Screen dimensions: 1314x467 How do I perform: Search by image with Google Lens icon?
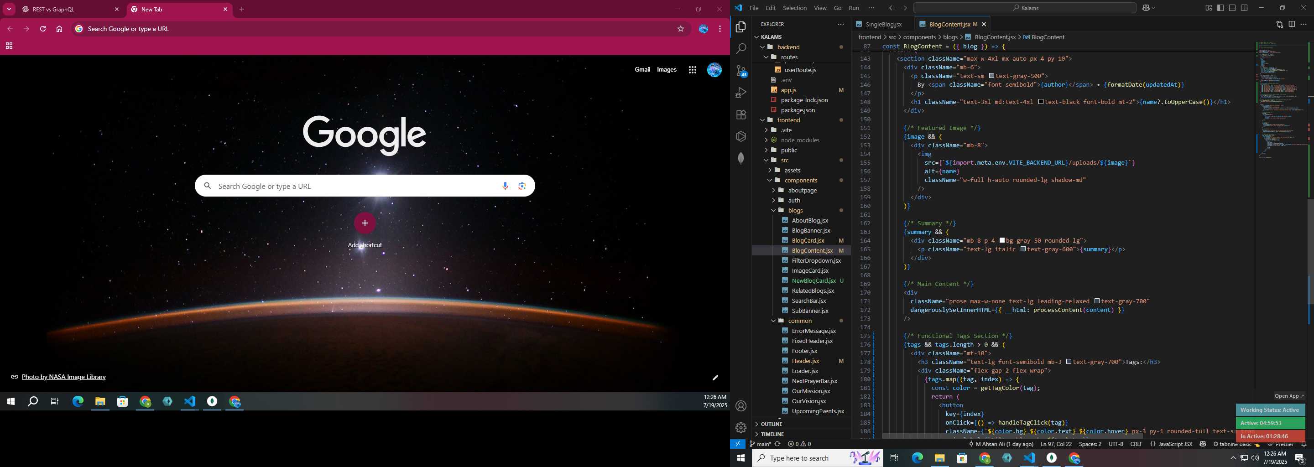pyautogui.click(x=522, y=186)
